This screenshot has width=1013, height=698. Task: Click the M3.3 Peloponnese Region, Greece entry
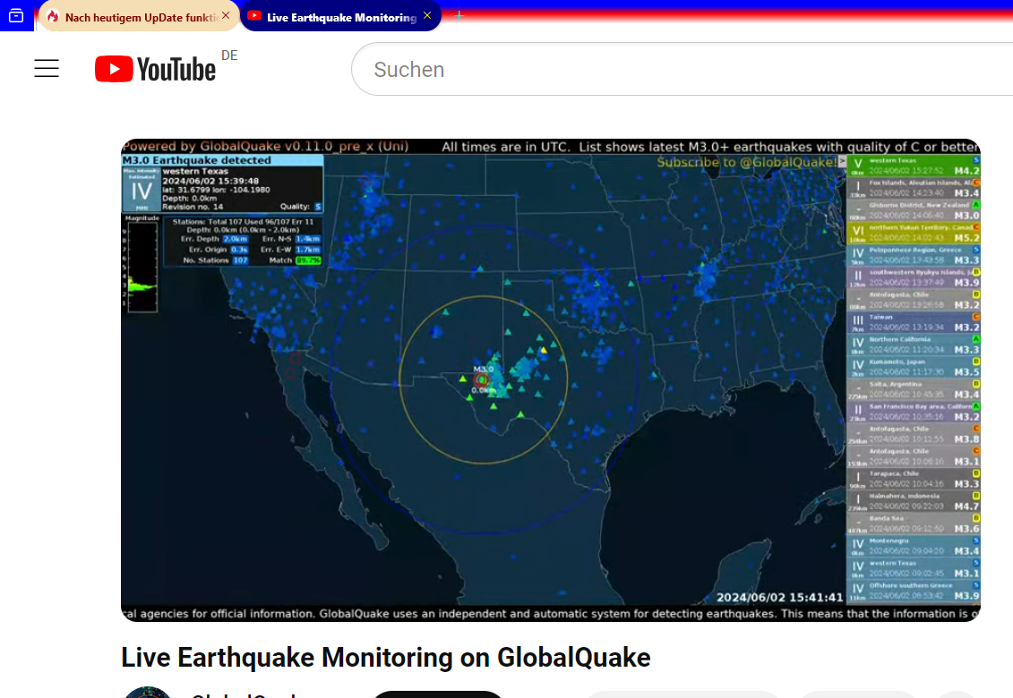click(x=914, y=256)
